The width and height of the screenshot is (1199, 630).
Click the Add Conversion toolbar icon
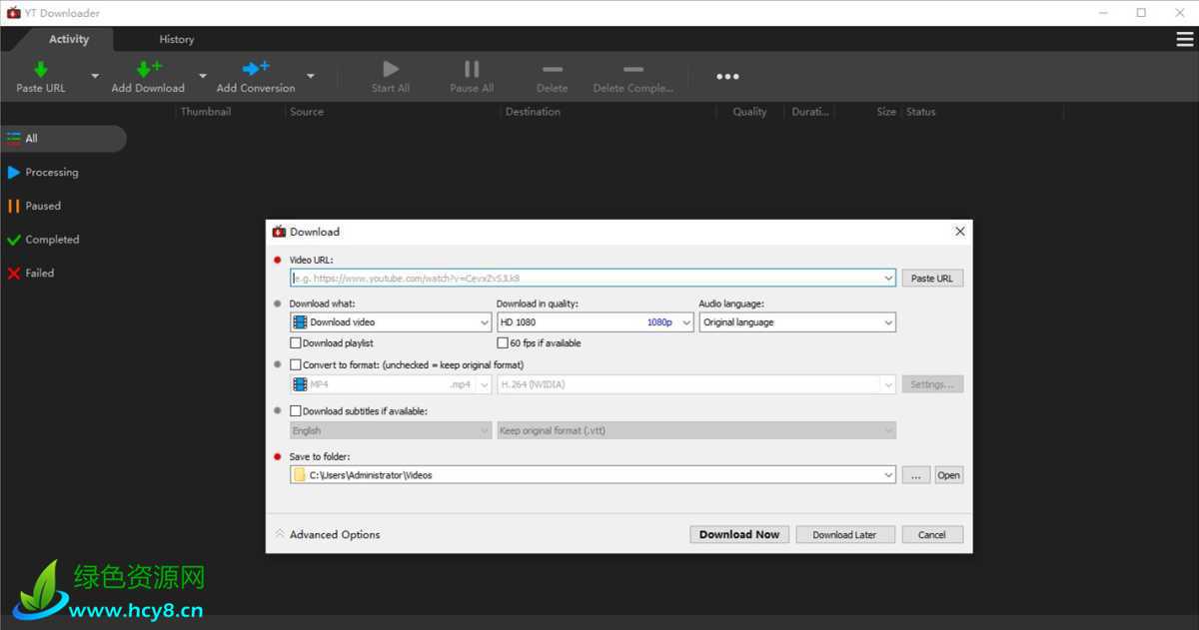(256, 70)
